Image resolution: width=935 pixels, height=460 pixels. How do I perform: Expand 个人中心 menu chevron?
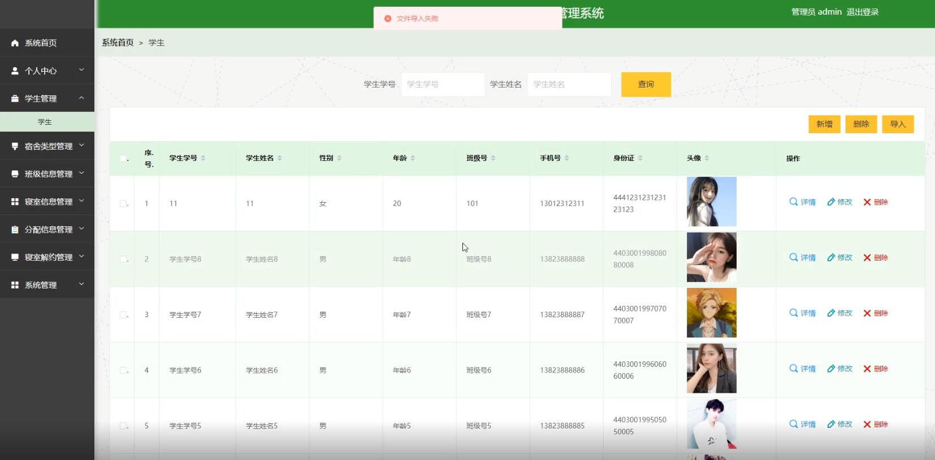coord(81,70)
